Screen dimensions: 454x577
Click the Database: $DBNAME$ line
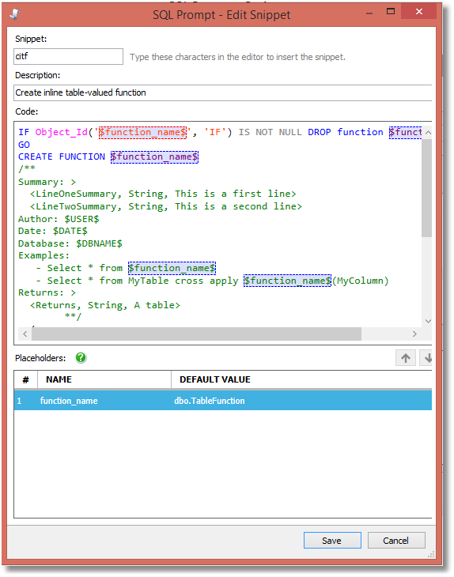click(70, 243)
